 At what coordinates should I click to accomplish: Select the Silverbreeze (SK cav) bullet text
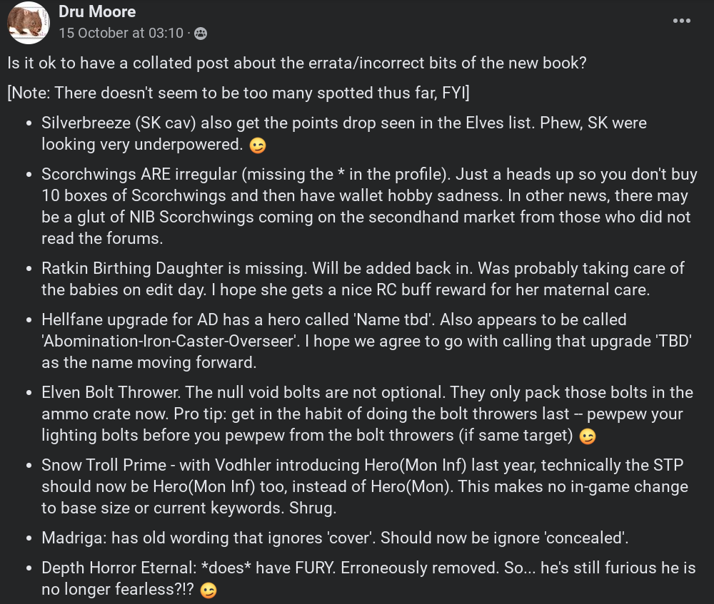[x=344, y=133]
